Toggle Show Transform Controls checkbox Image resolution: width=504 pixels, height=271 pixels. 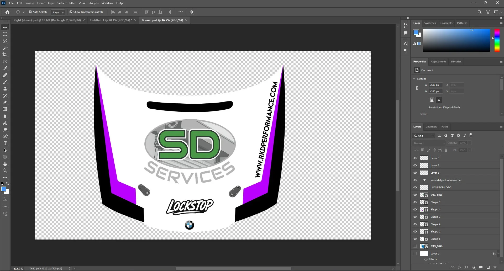pos(71,12)
